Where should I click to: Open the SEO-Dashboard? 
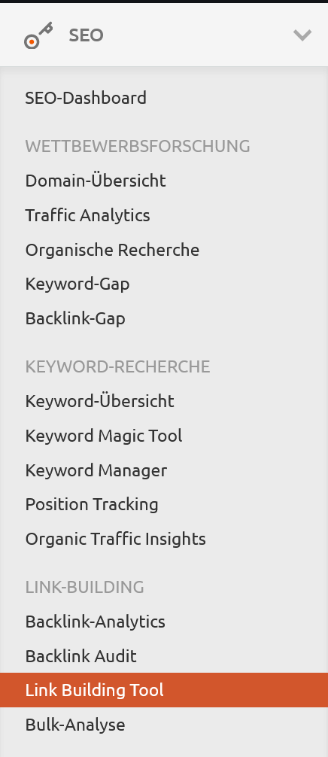pyautogui.click(x=86, y=98)
